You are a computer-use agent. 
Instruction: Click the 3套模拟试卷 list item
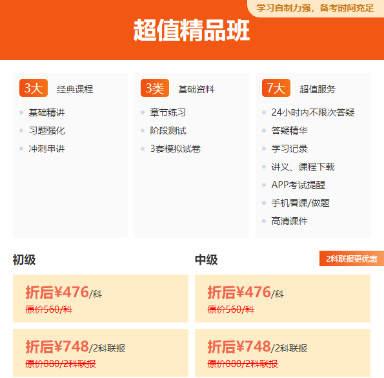[x=176, y=149]
